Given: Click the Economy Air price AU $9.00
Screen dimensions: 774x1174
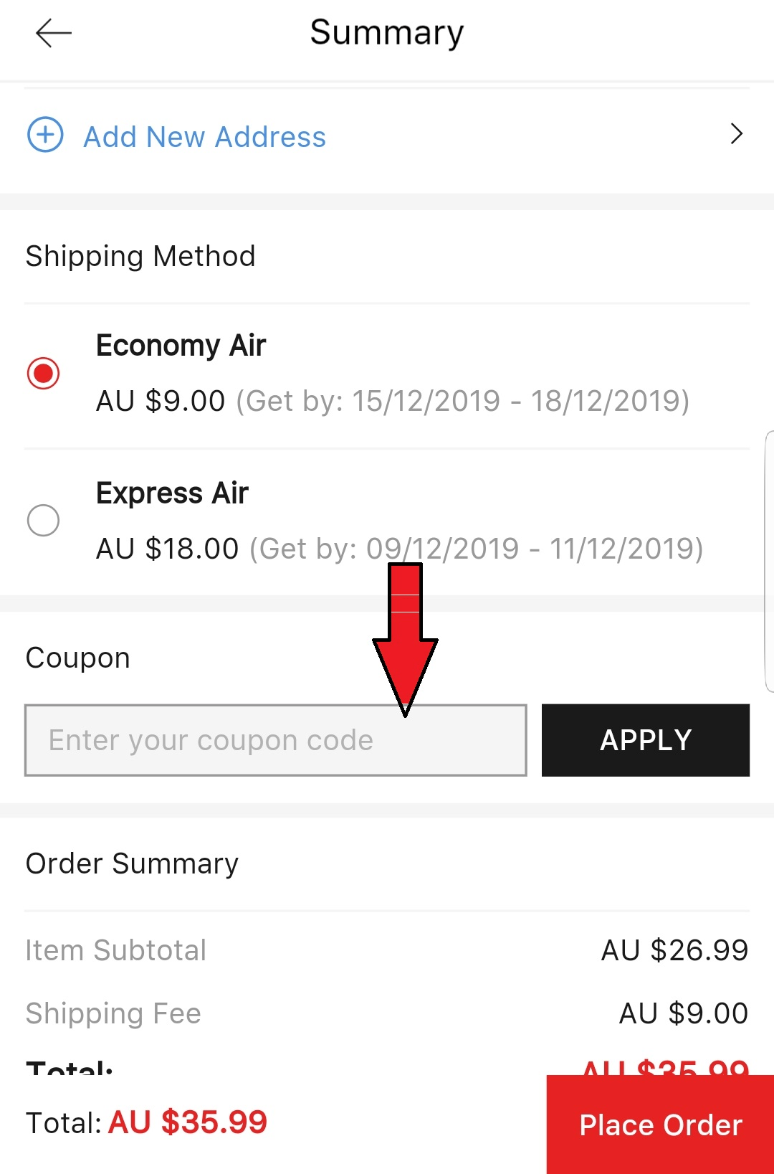Looking at the screenshot, I should point(161,401).
